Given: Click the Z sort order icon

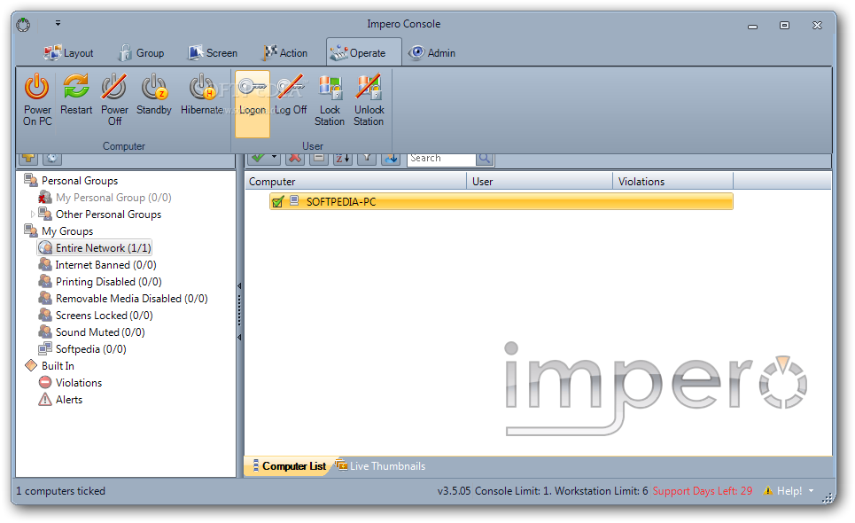Looking at the screenshot, I should pos(343,158).
